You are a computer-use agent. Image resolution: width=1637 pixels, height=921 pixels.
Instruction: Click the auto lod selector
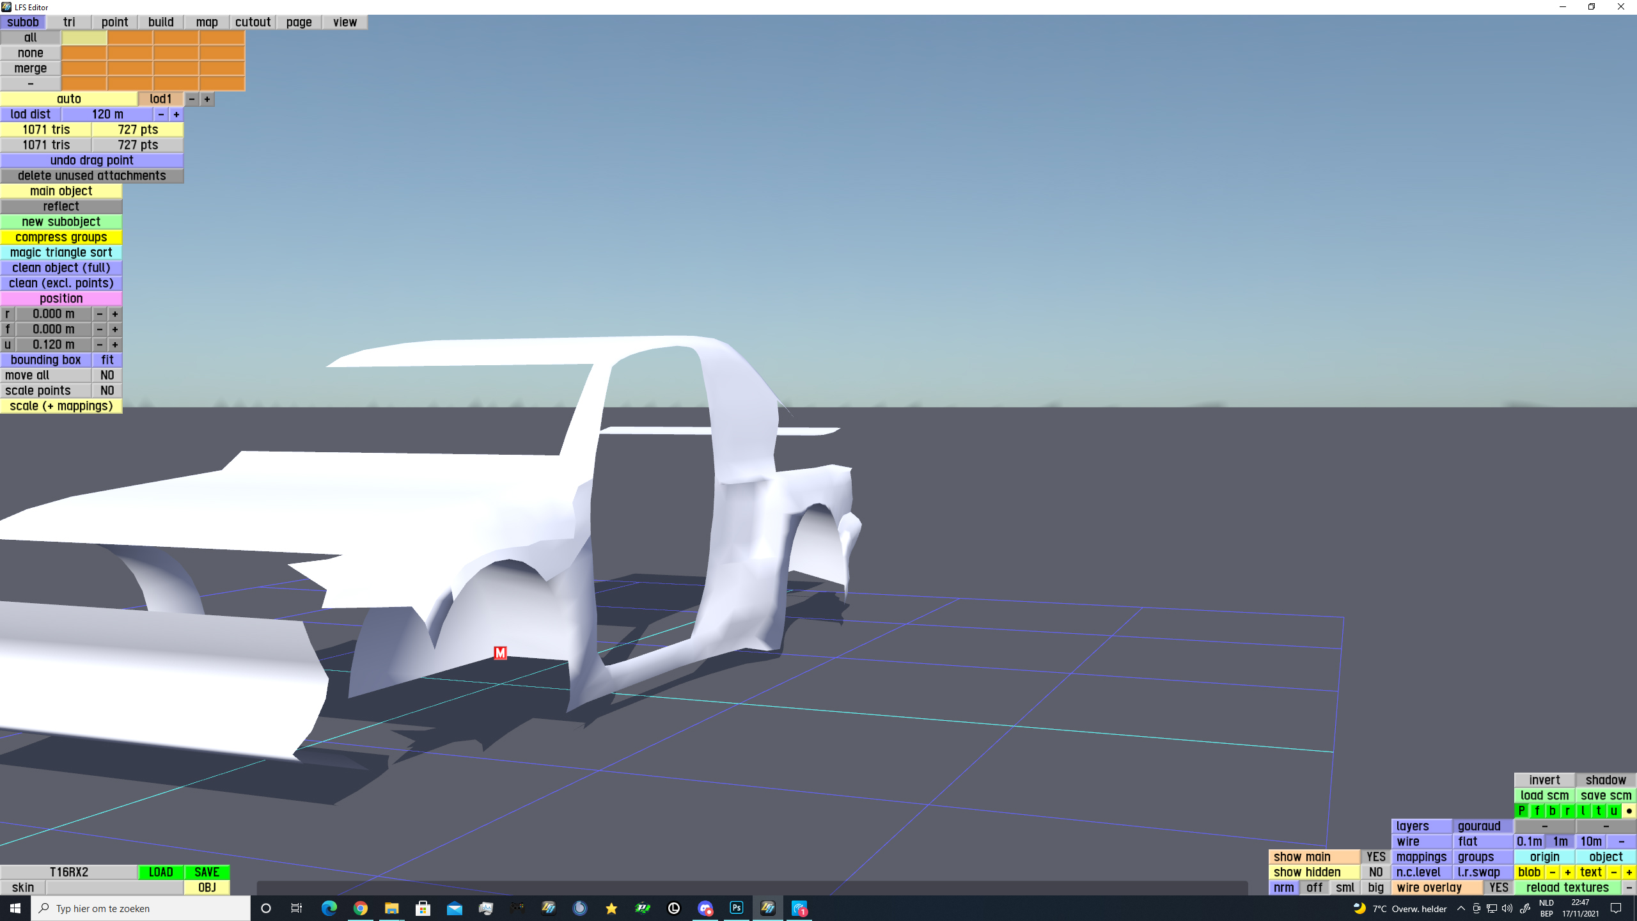pyautogui.click(x=68, y=99)
